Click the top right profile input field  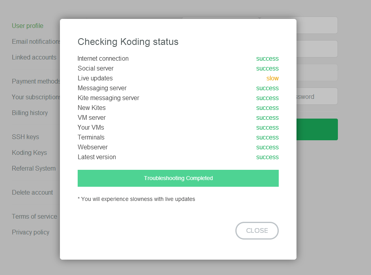pos(317,25)
